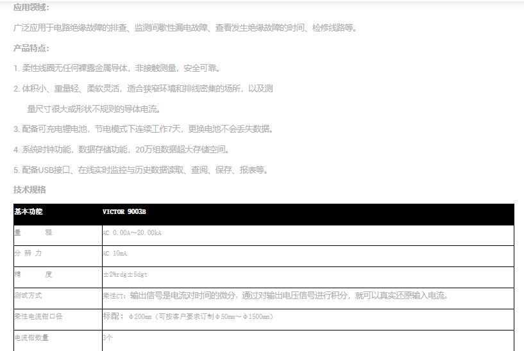The image size is (524, 351).
Task: Click the 分辨力 row label
Action: [x=28, y=254]
